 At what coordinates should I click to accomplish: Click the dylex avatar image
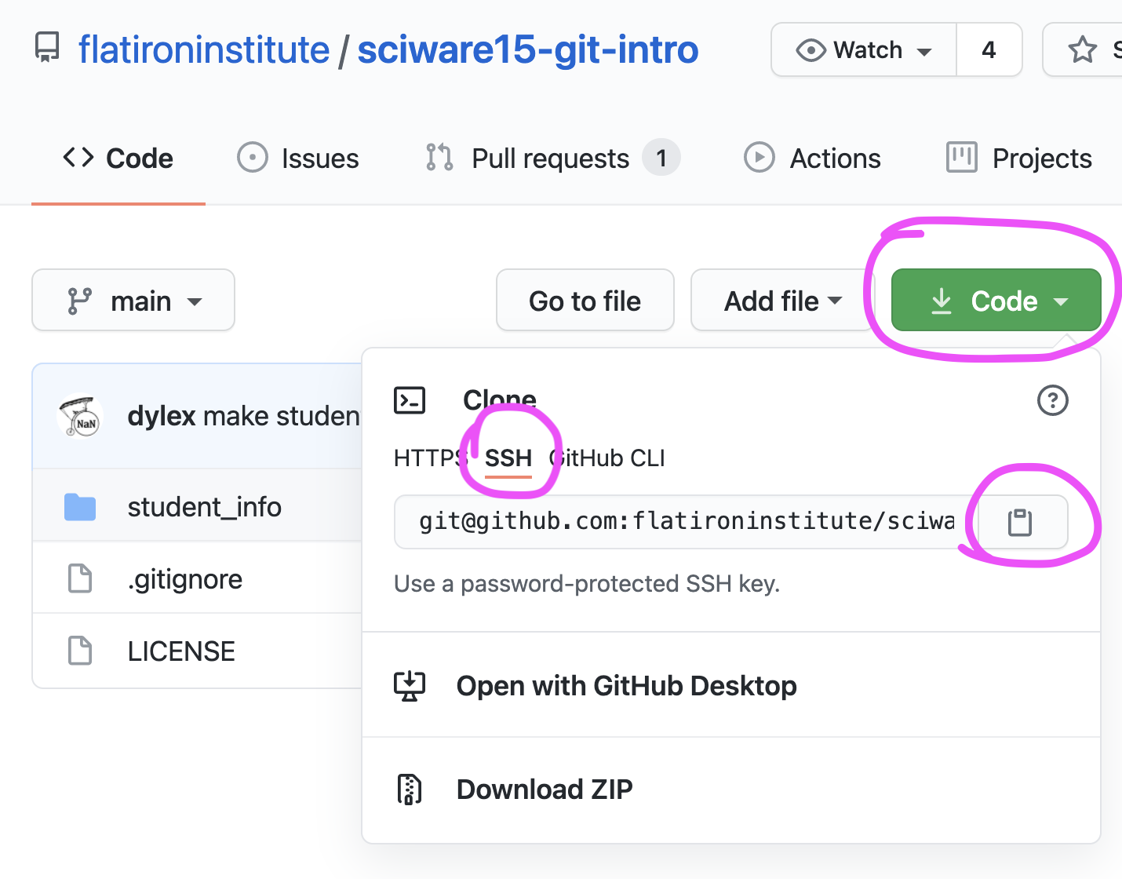tap(80, 415)
